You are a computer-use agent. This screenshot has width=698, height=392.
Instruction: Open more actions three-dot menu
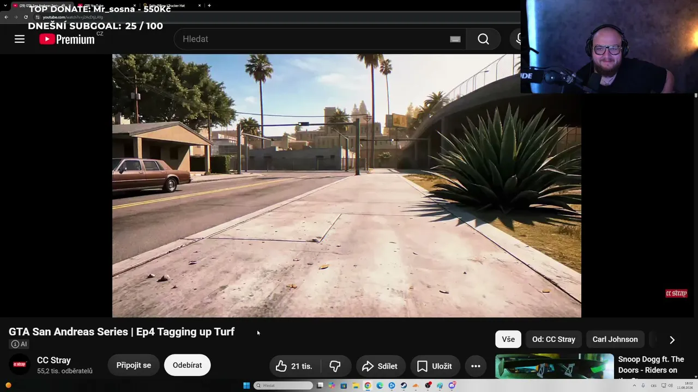click(476, 366)
